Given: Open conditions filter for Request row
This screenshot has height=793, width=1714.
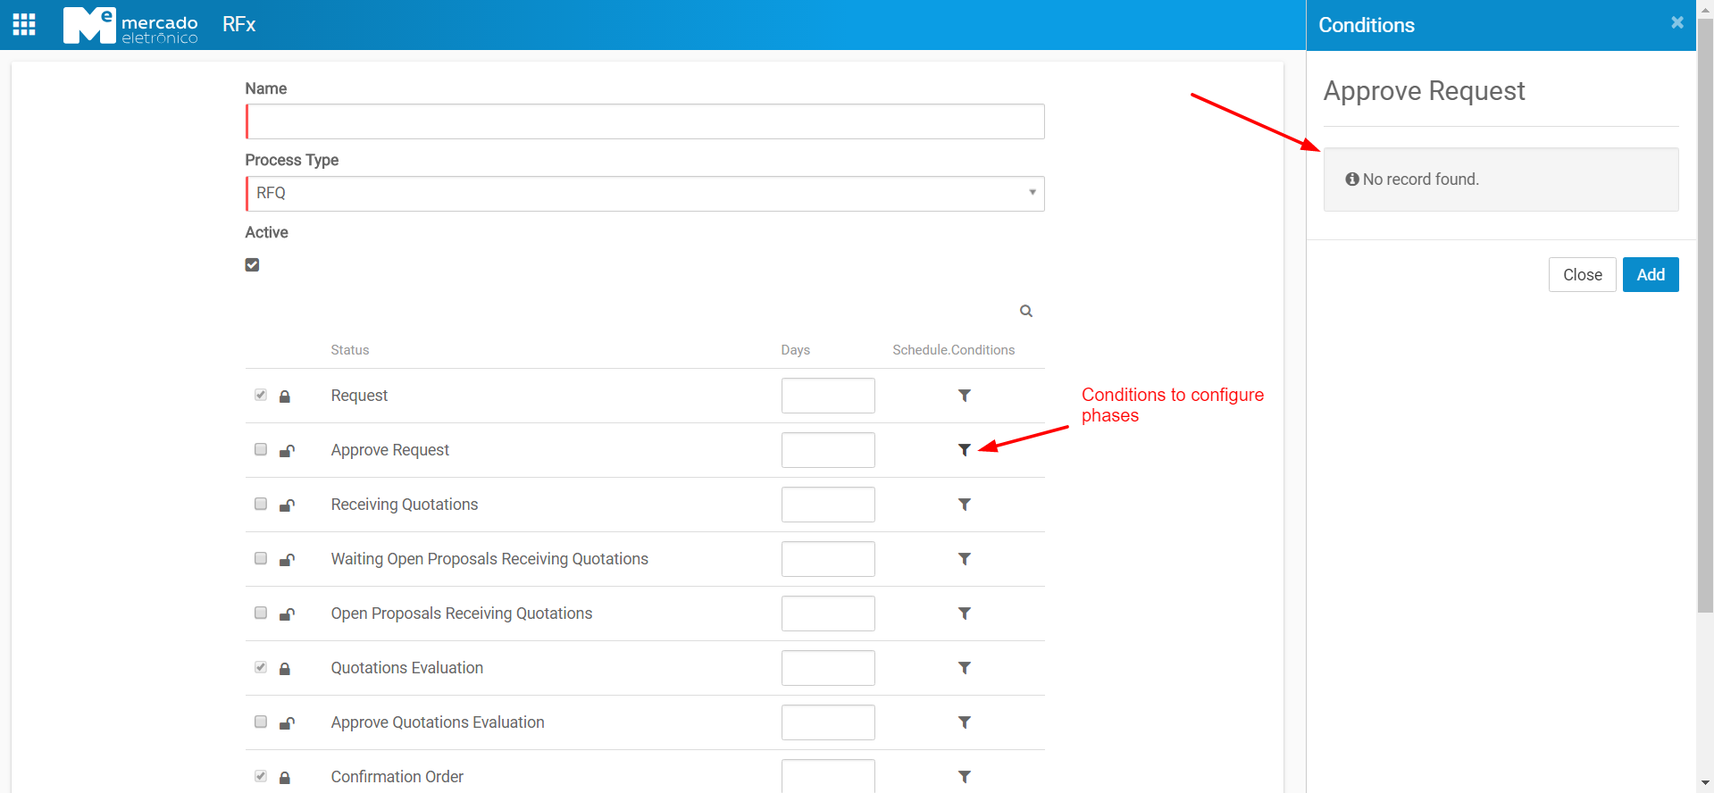Looking at the screenshot, I should tap(965, 396).
